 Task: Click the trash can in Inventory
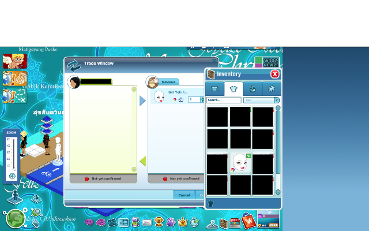coord(210,203)
